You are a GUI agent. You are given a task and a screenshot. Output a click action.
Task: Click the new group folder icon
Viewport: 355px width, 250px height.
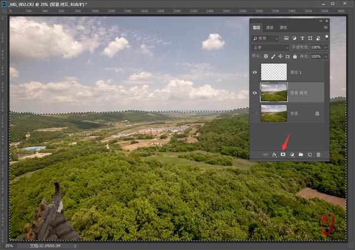click(x=301, y=155)
